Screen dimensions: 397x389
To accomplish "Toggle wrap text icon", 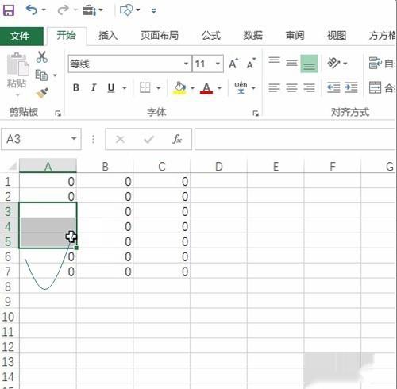I will 376,63.
